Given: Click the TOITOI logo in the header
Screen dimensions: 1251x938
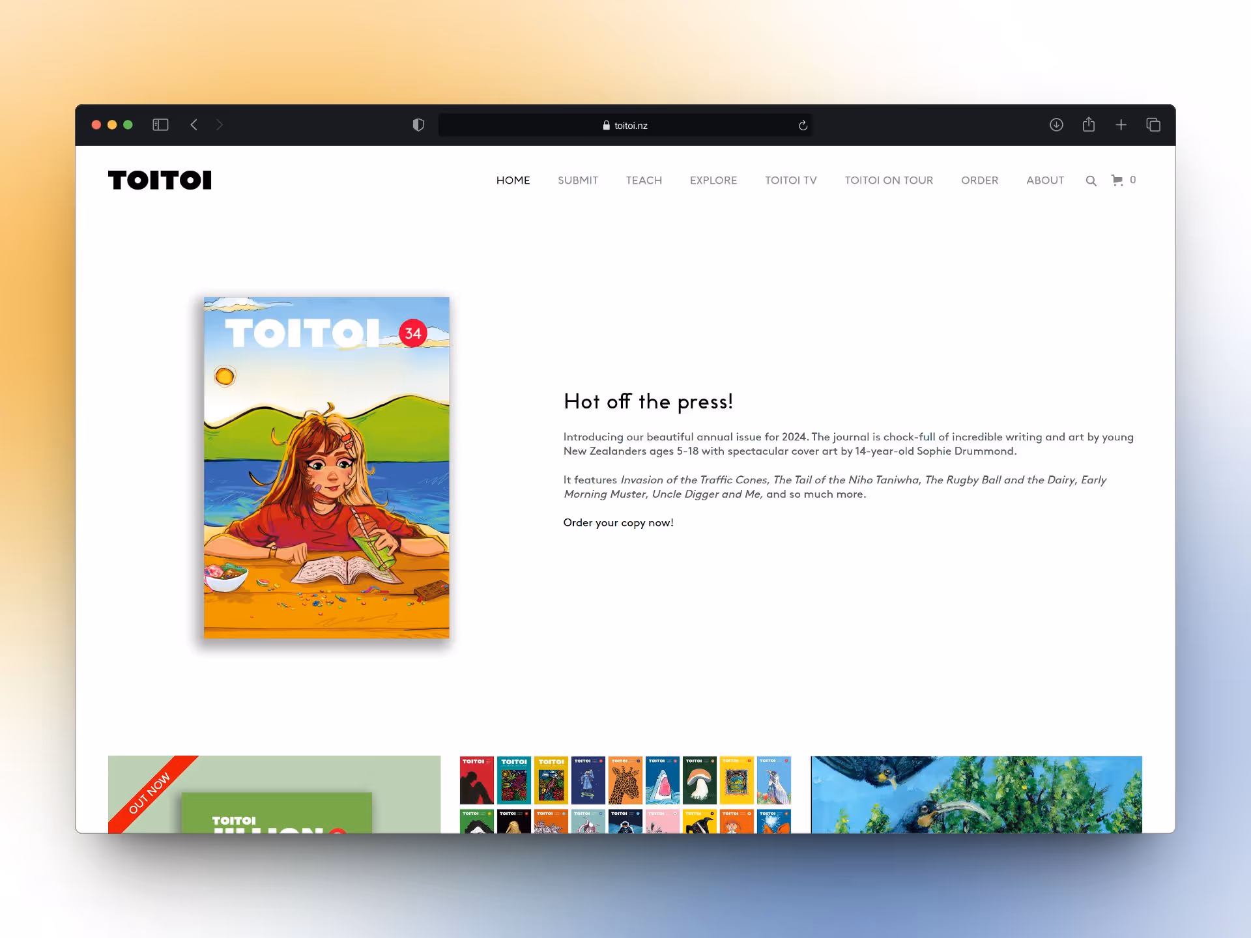Looking at the screenshot, I should [160, 180].
